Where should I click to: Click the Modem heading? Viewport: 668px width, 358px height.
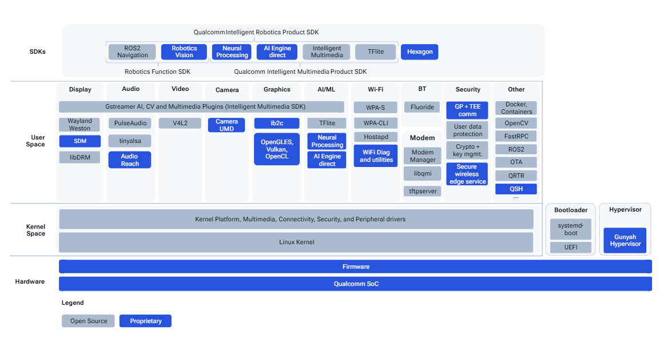[422, 138]
